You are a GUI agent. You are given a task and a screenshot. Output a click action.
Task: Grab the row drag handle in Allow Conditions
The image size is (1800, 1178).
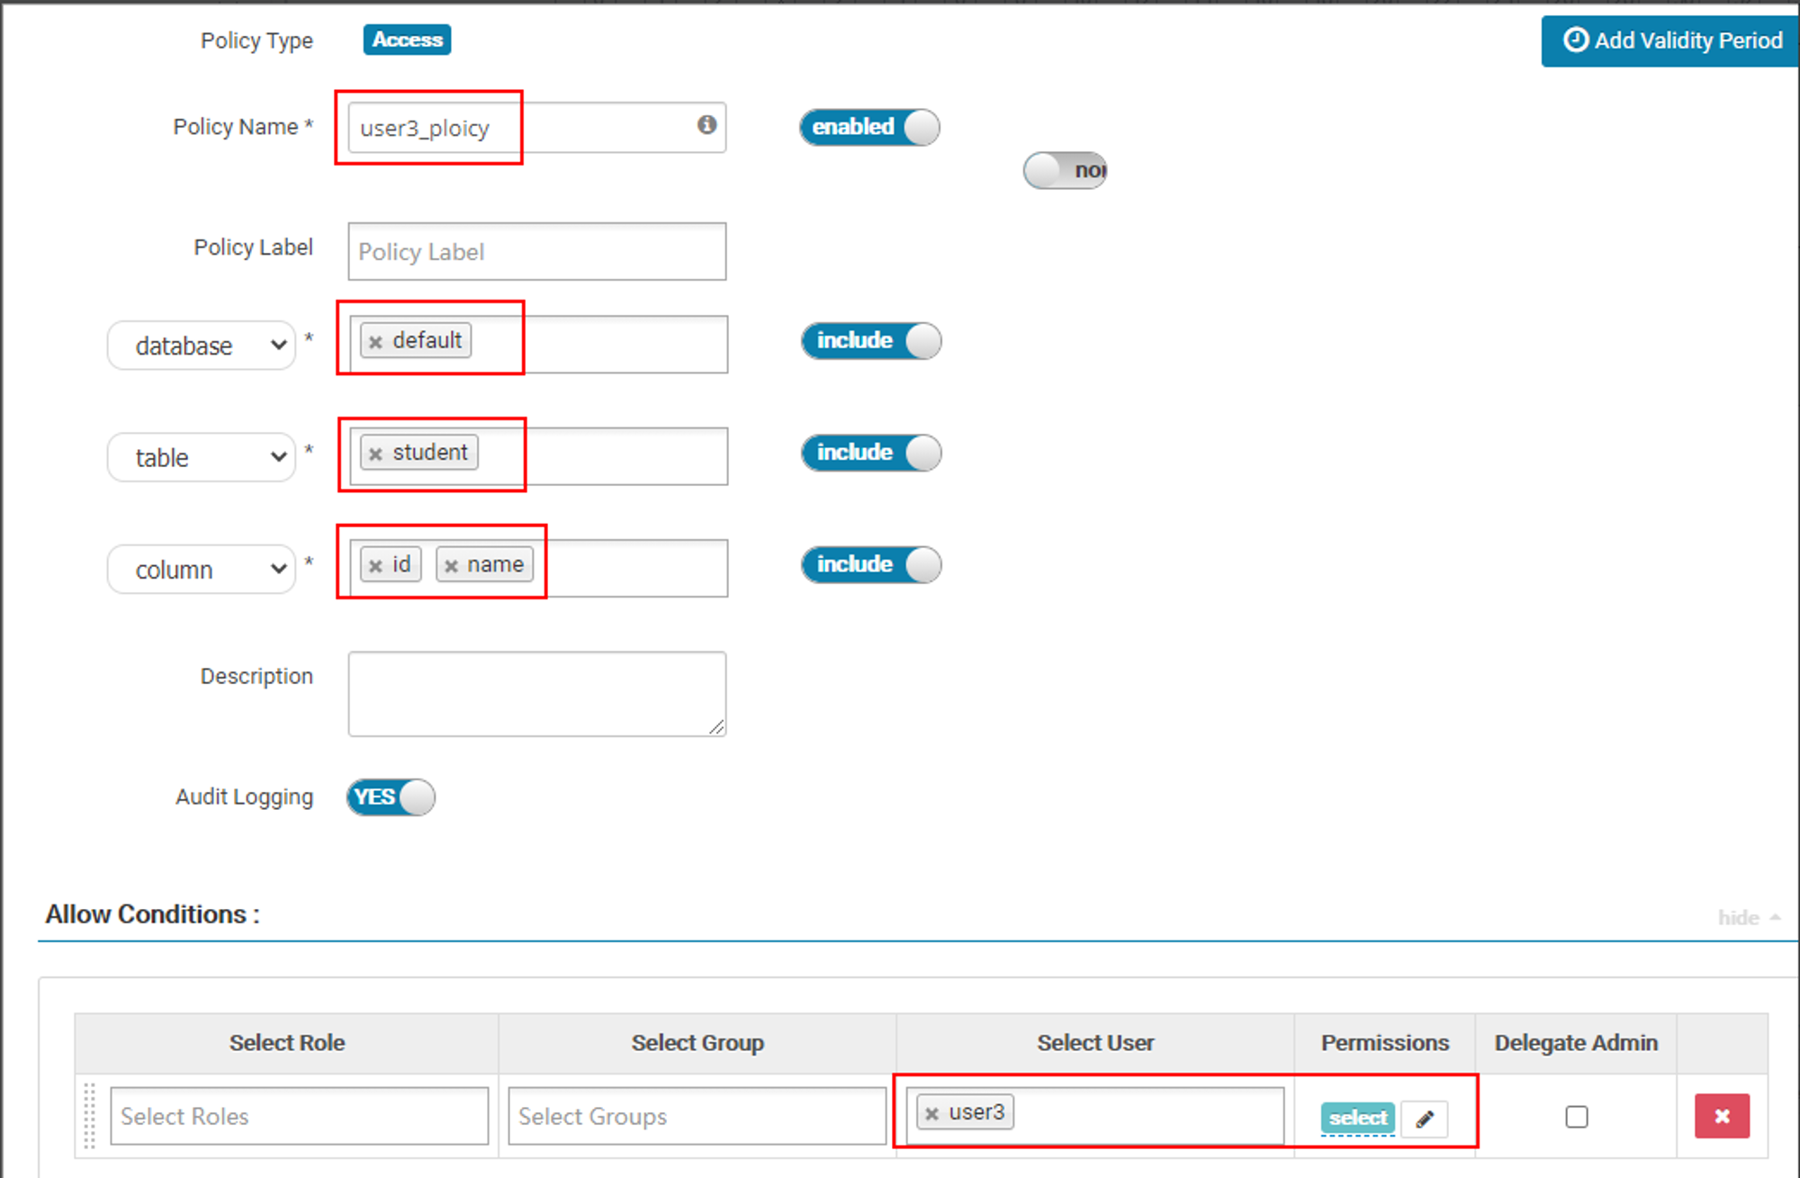(89, 1116)
